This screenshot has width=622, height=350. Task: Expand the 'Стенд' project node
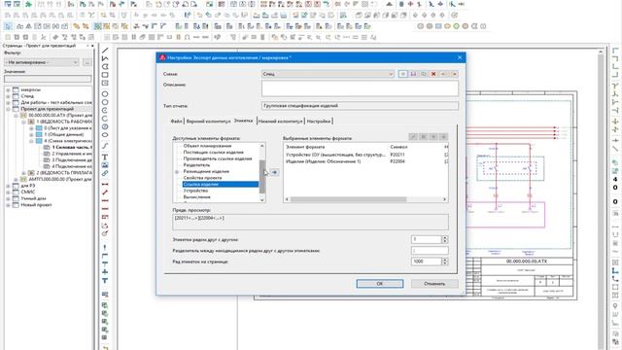click(x=9, y=96)
